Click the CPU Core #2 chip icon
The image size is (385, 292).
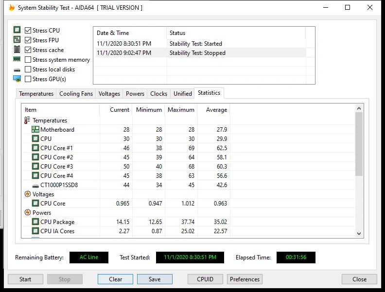click(35, 157)
